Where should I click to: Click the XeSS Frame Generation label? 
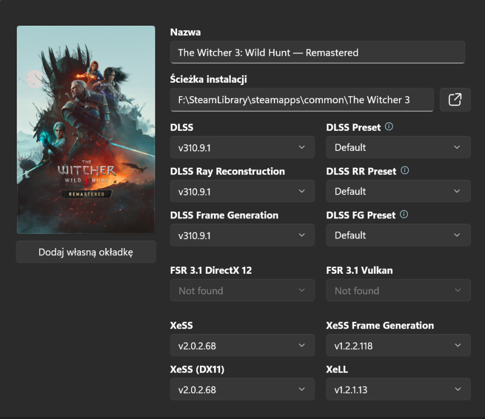coord(380,325)
